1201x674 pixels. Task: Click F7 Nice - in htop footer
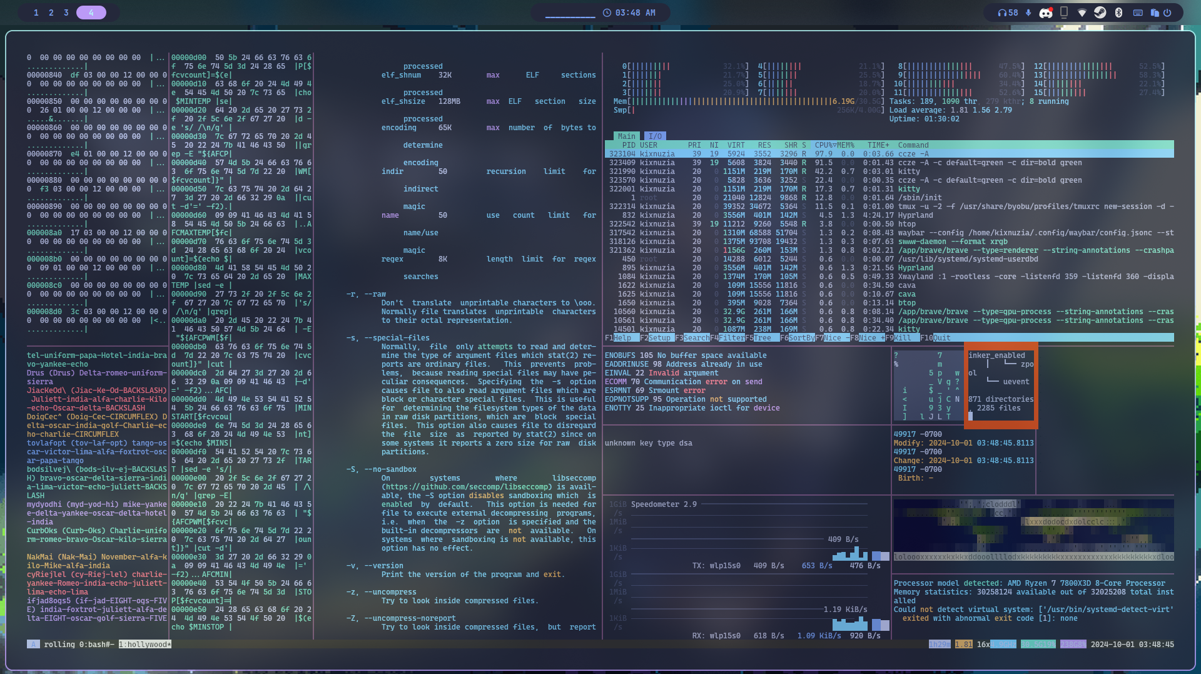coord(833,338)
